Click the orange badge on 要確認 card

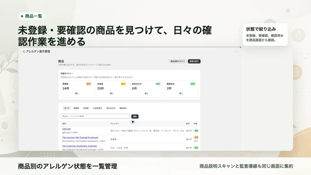click(x=89, y=84)
